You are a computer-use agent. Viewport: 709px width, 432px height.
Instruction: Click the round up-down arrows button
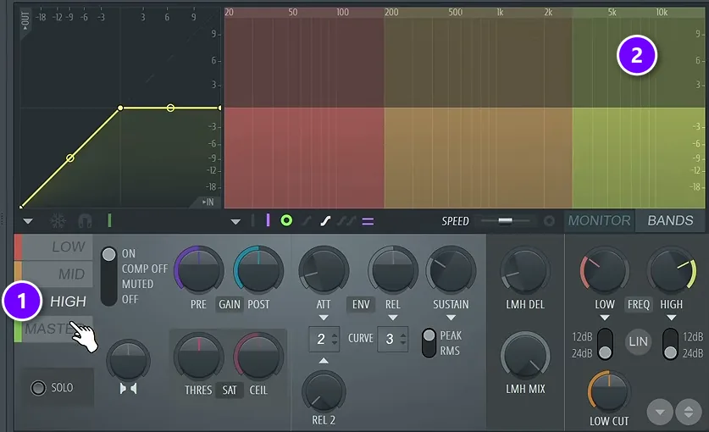point(688,413)
